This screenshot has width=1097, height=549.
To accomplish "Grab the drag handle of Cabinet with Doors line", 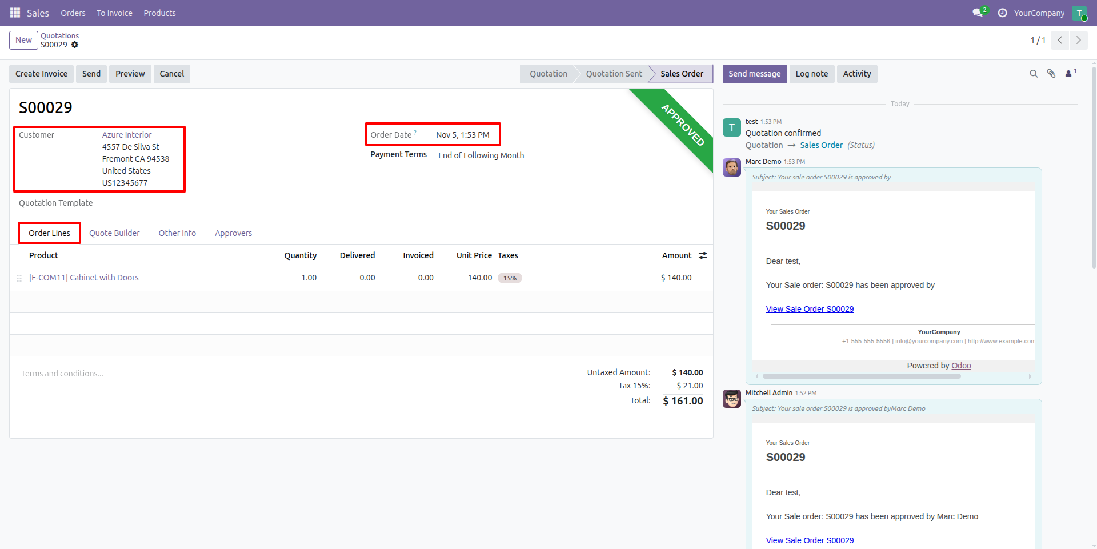I will pyautogui.click(x=19, y=278).
